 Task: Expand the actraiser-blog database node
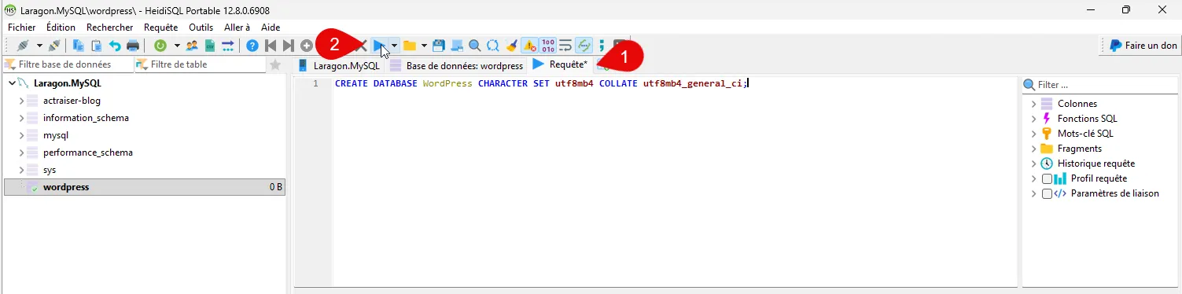[22, 101]
